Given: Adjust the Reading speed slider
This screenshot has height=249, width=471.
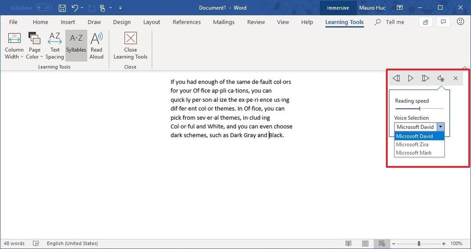Looking at the screenshot, I should [x=419, y=109].
